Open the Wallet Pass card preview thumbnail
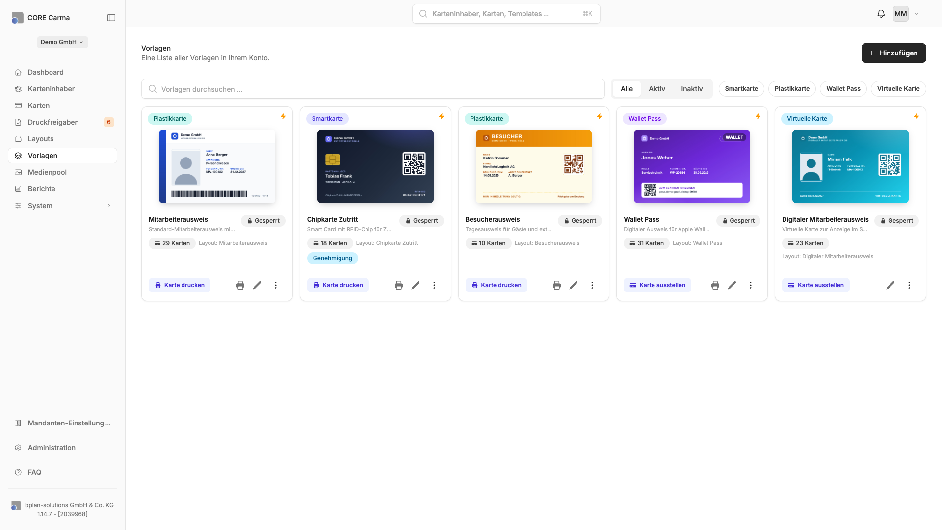This screenshot has height=530, width=942. click(x=692, y=166)
